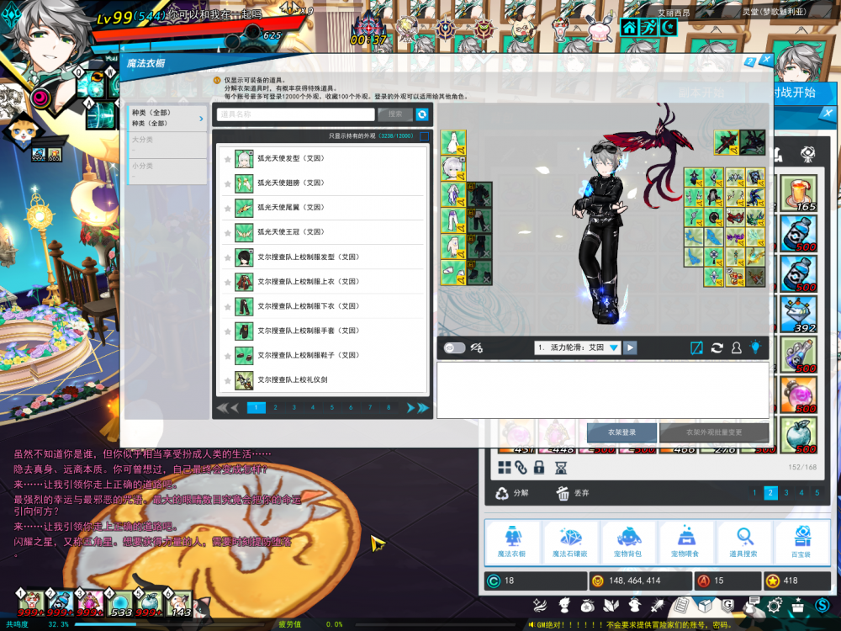Click the character silhouette icon
This screenshot has width=841, height=631.
(737, 347)
